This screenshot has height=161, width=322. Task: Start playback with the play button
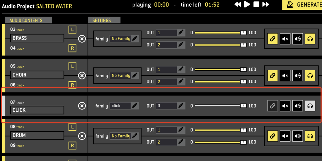point(247,4)
